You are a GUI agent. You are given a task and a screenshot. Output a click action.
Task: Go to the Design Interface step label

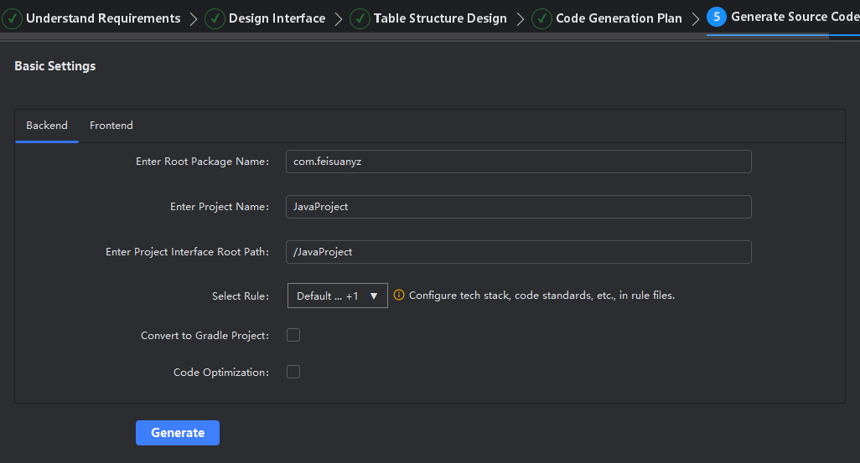coord(277,18)
